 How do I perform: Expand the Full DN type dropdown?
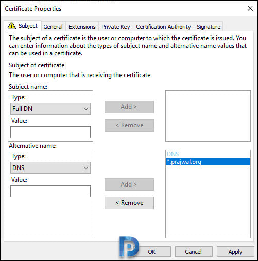[x=50, y=108]
